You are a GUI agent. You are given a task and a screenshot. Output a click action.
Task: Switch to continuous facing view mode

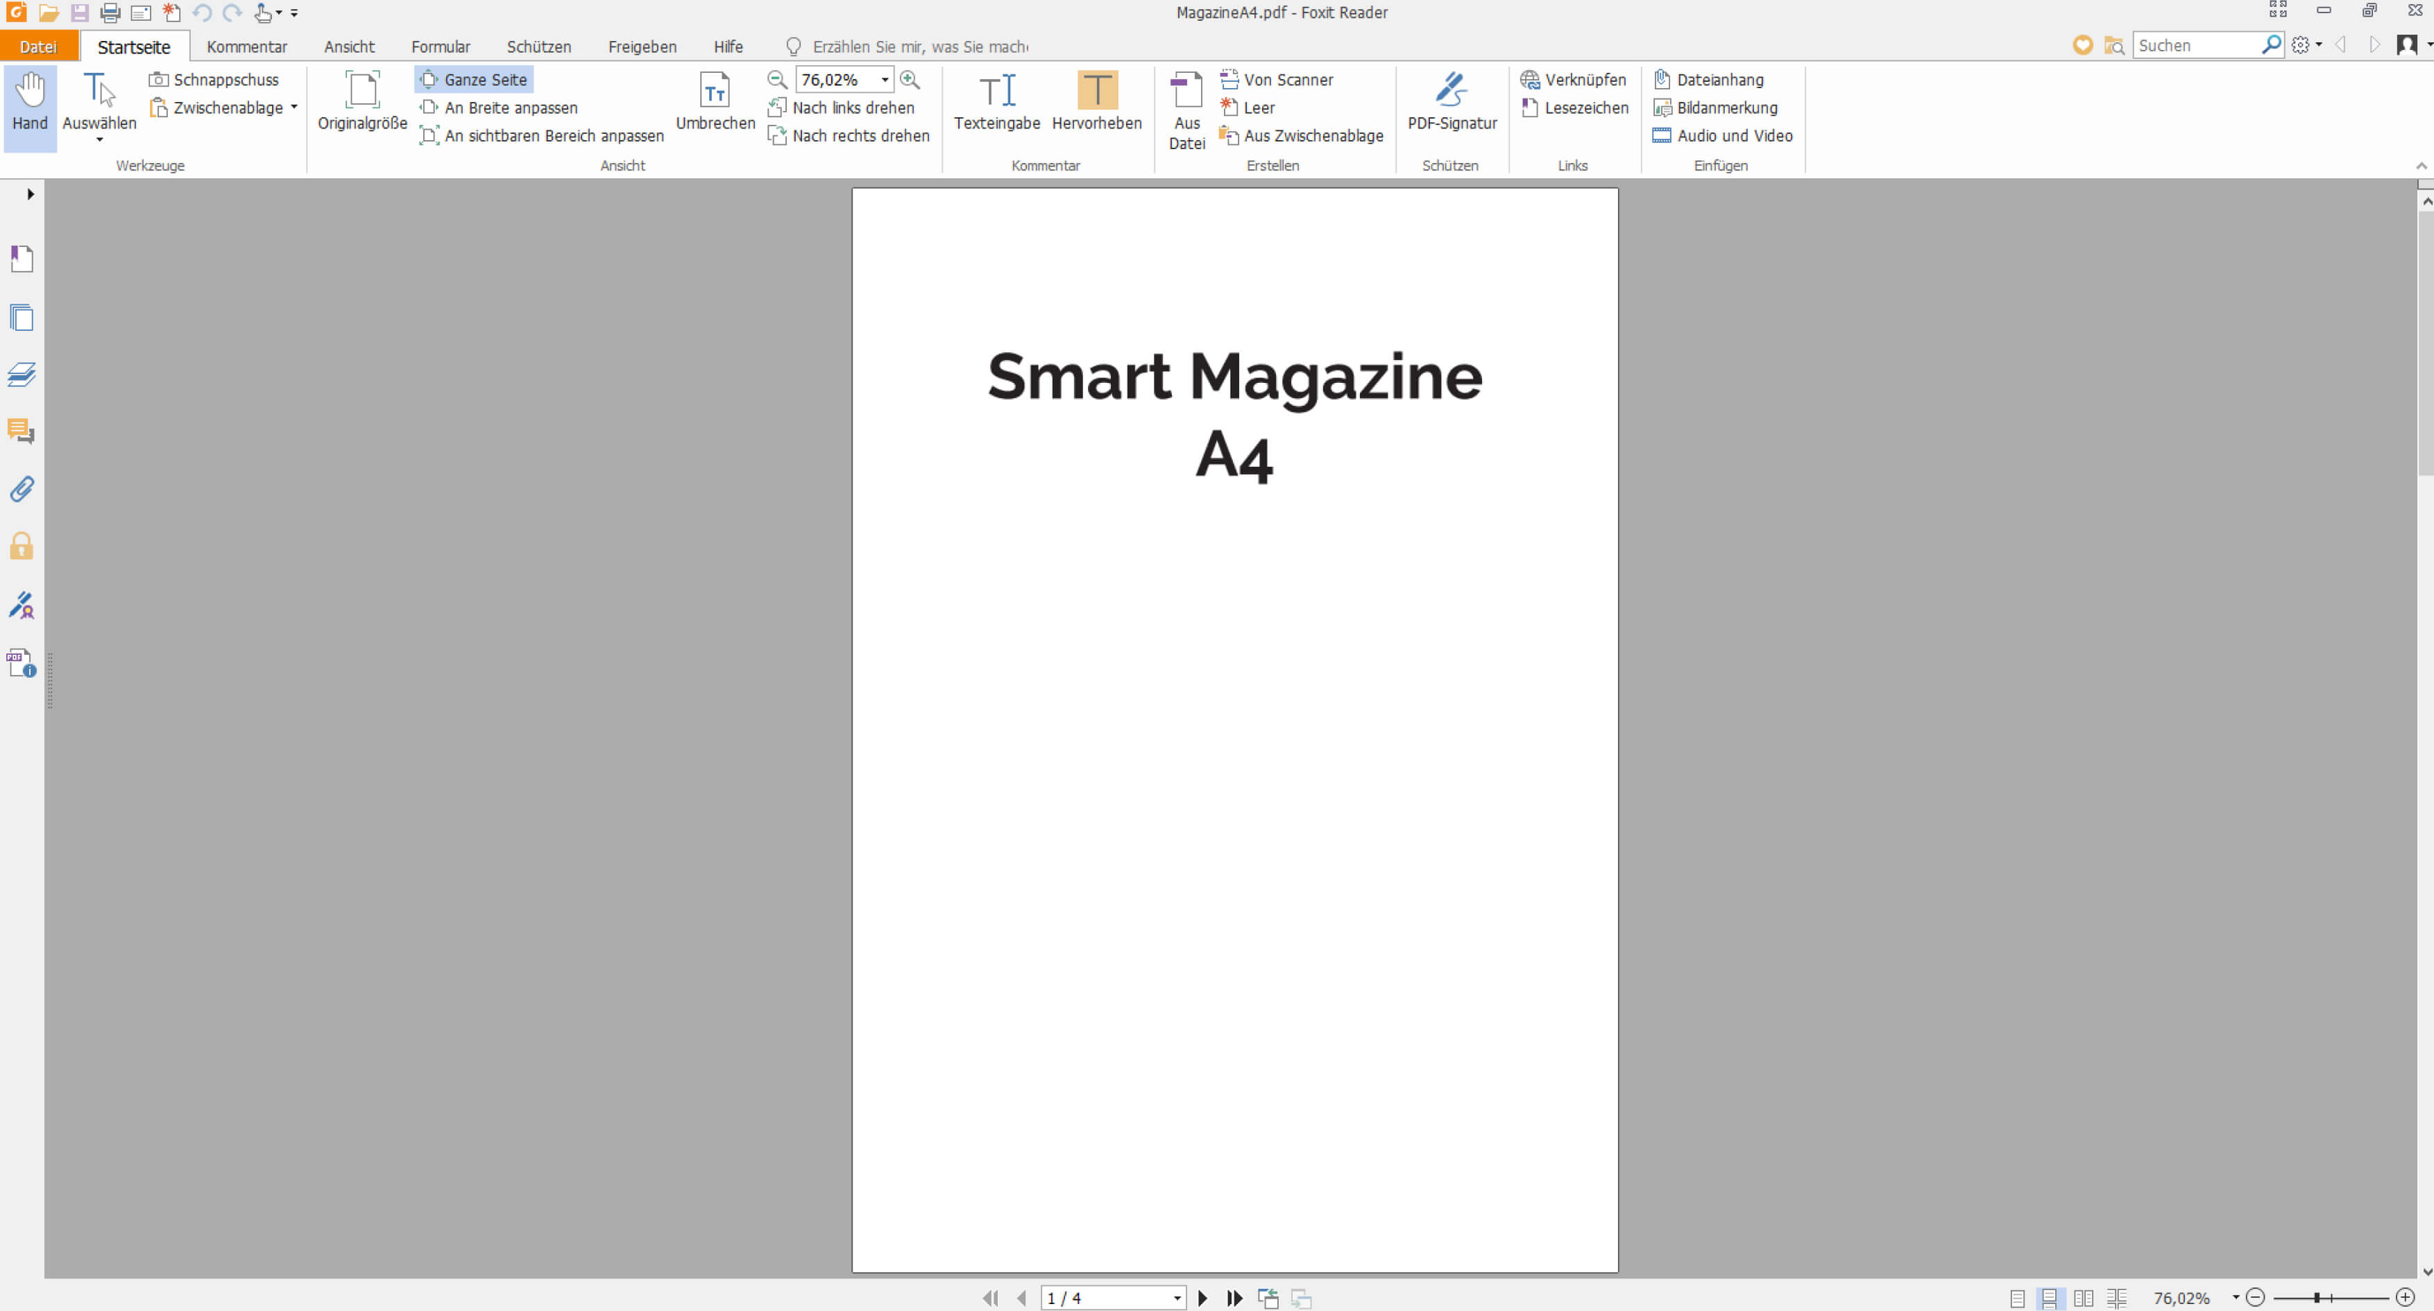(2116, 1299)
